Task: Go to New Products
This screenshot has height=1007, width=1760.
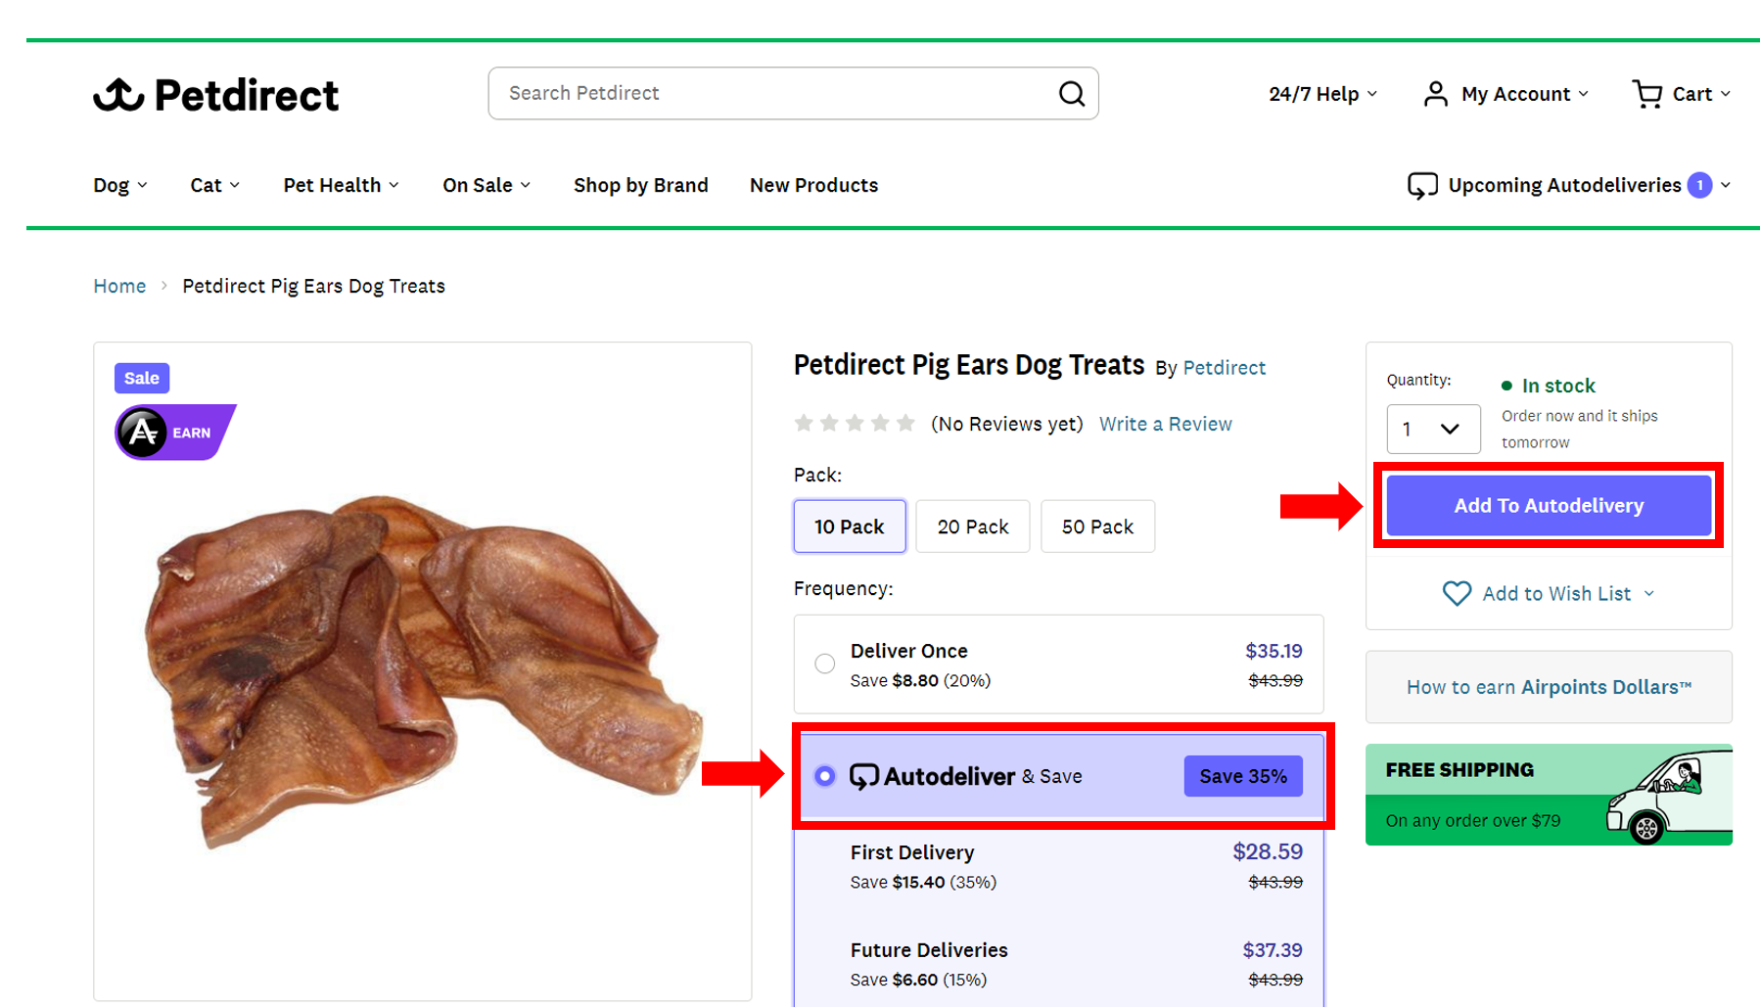Action: tap(813, 185)
